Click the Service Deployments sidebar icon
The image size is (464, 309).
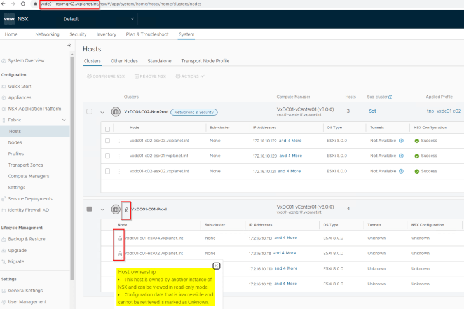point(4,198)
